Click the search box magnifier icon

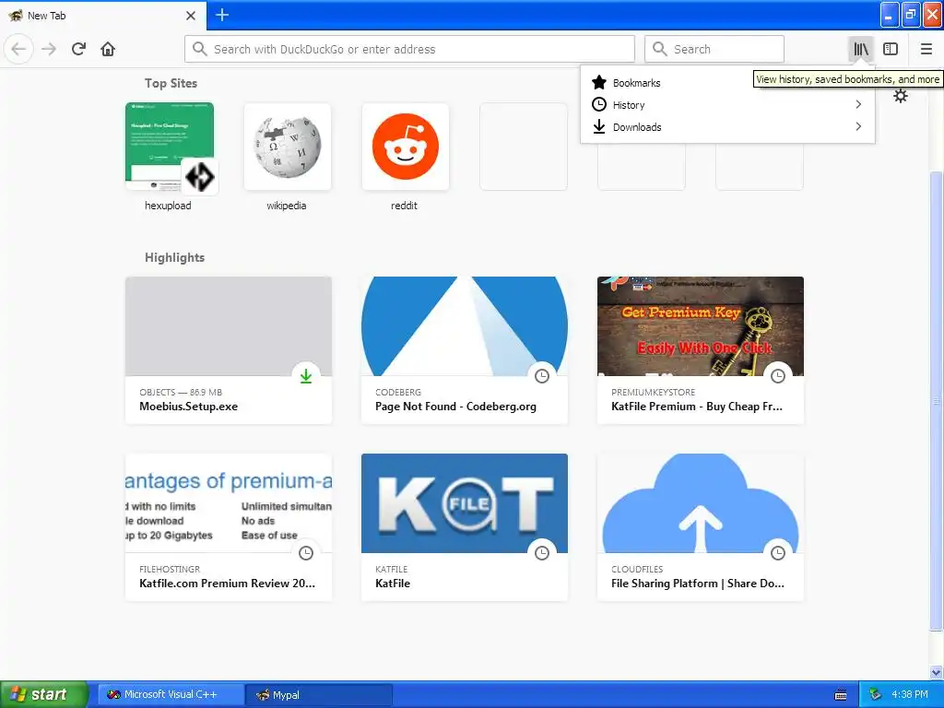coord(660,49)
